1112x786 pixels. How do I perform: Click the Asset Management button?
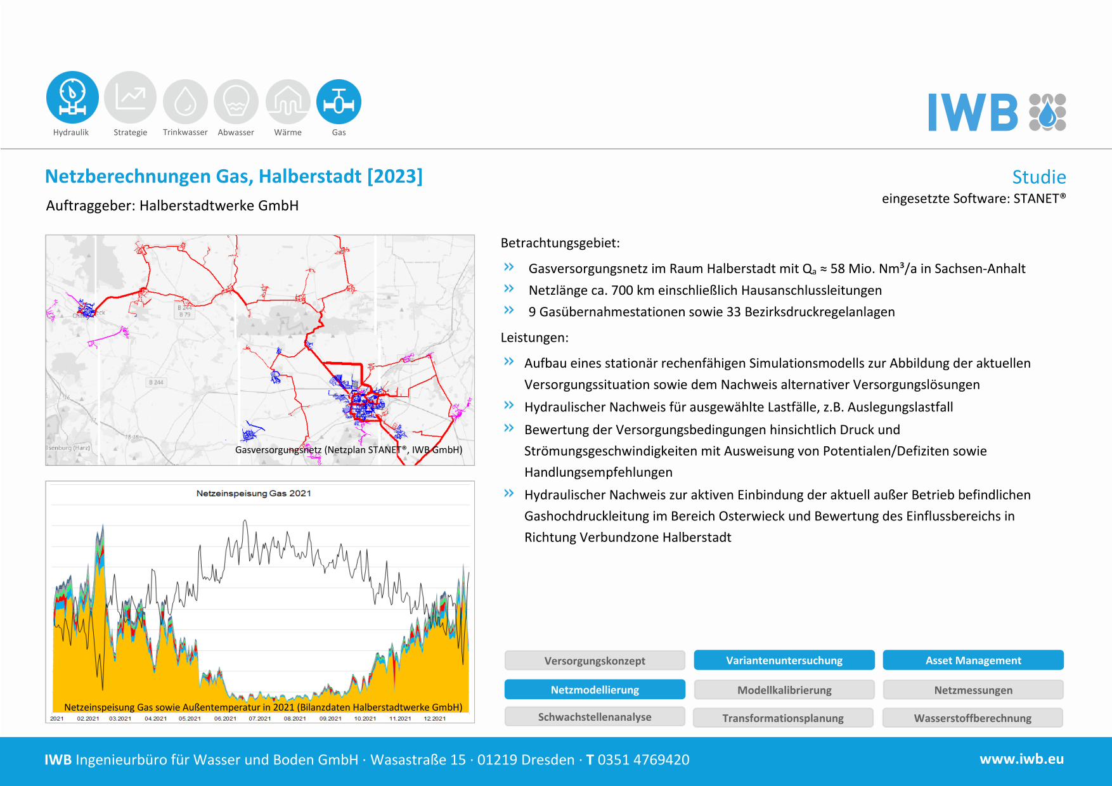pyautogui.click(x=973, y=660)
